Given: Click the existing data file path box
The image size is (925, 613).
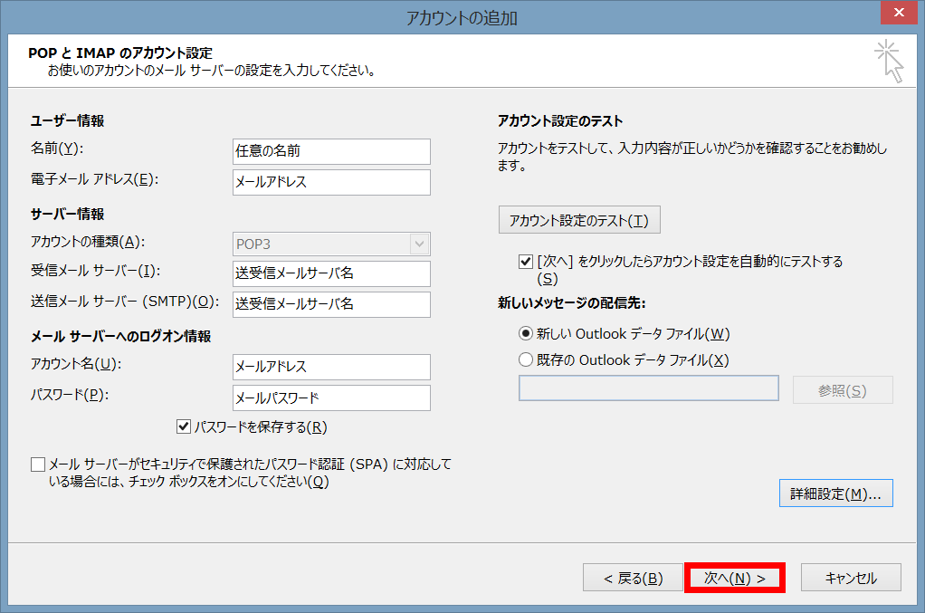Looking at the screenshot, I should (647, 388).
